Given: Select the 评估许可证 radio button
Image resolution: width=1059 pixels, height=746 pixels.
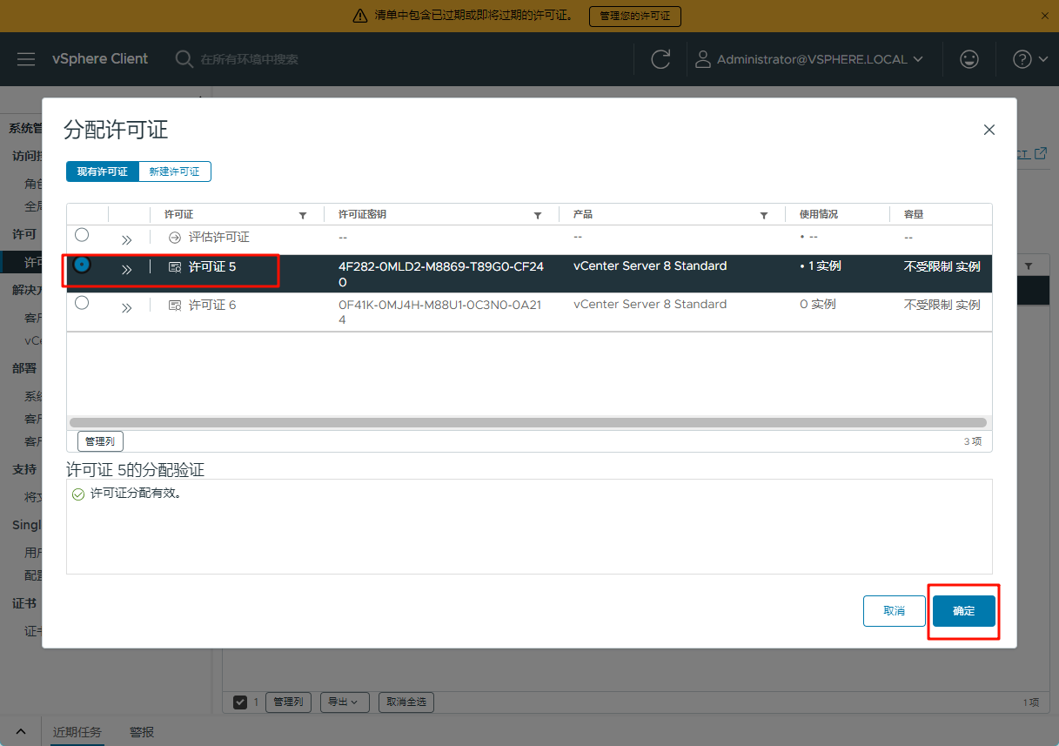Looking at the screenshot, I should pyautogui.click(x=82, y=235).
